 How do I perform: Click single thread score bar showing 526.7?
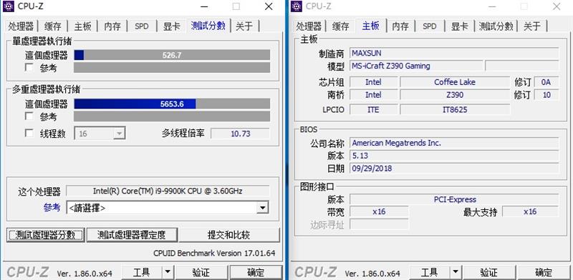172,55
